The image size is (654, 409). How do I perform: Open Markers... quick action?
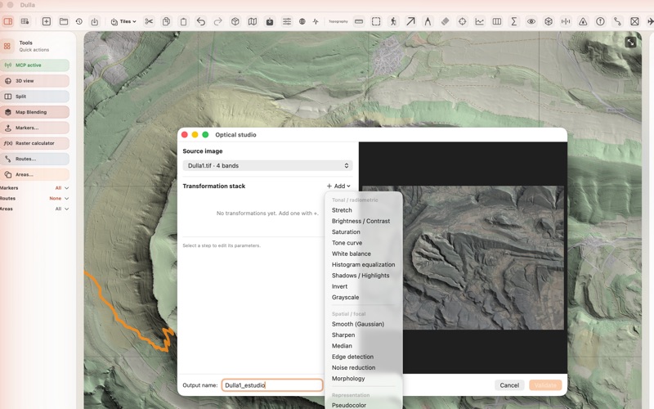click(35, 128)
